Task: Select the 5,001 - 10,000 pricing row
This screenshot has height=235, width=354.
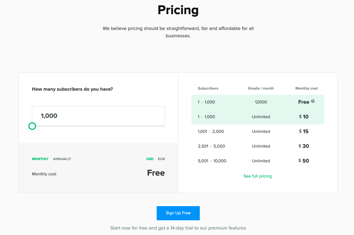Action: [258, 161]
